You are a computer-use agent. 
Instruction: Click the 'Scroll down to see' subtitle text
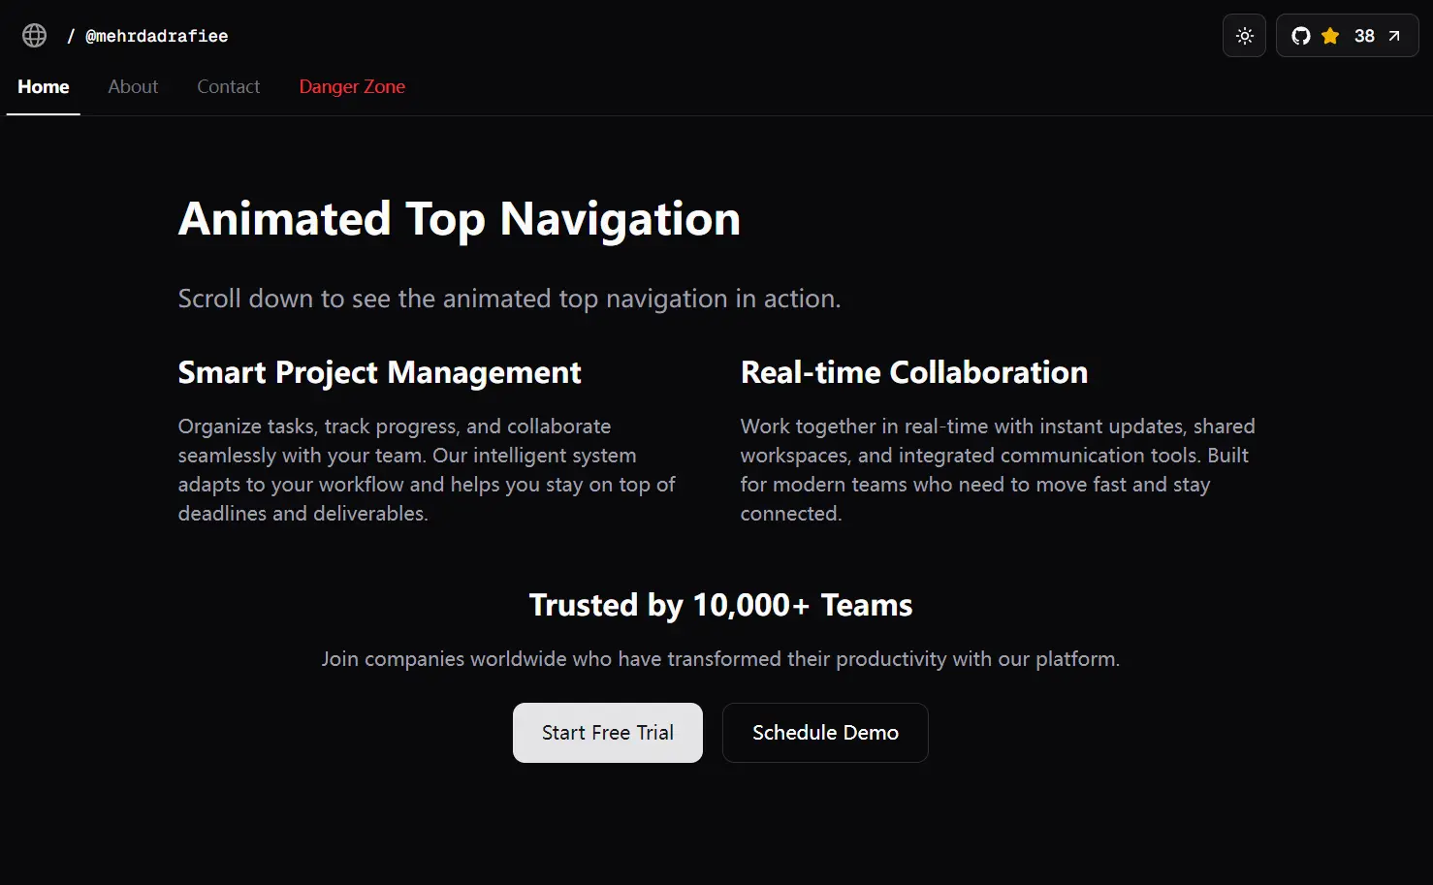(509, 299)
